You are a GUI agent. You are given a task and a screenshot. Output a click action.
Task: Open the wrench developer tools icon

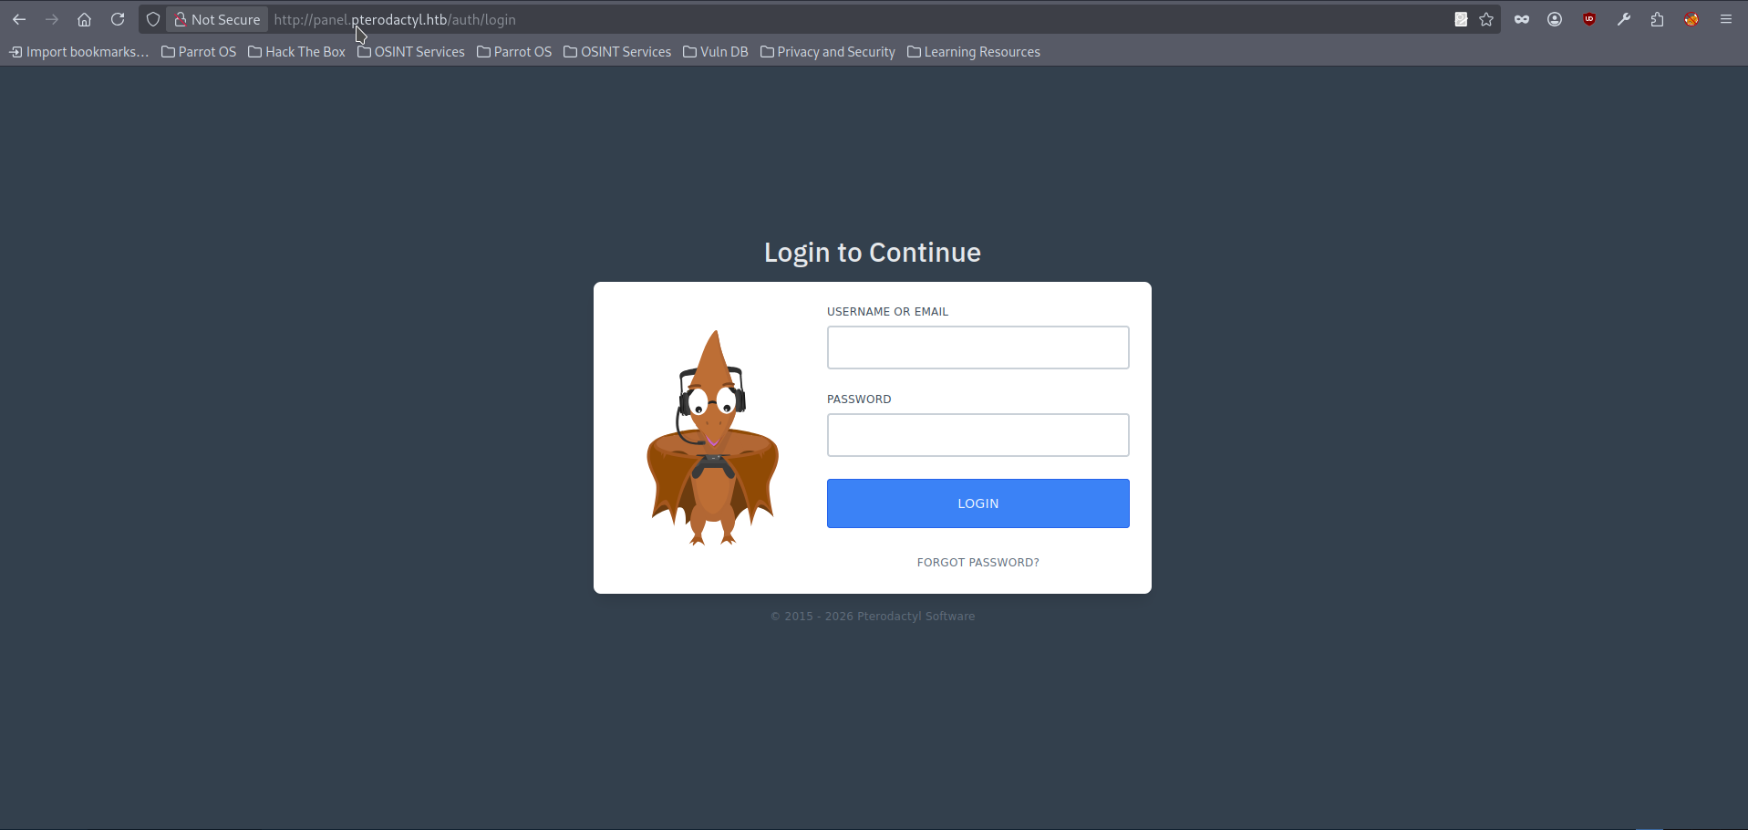1624,19
